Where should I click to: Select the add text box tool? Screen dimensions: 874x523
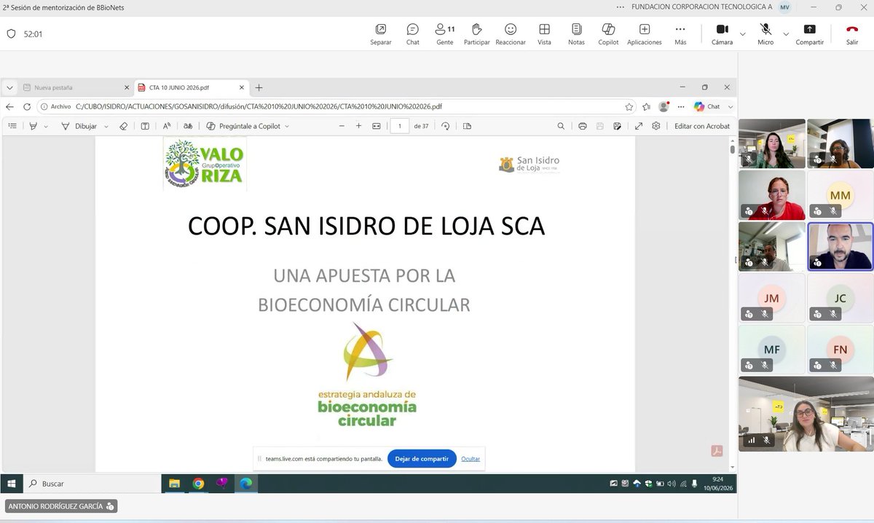[x=145, y=126]
